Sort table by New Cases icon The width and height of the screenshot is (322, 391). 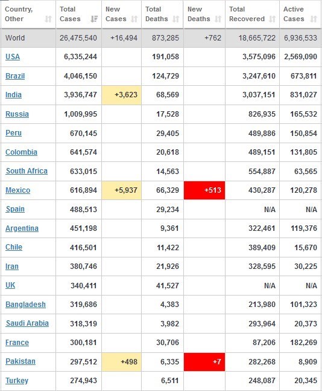coord(134,19)
